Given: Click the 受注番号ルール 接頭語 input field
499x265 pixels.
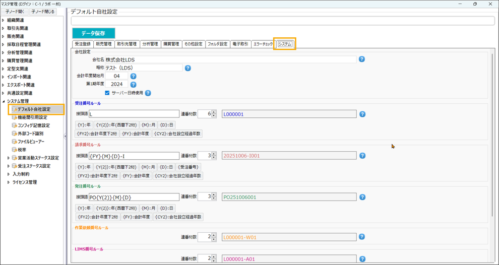Looking at the screenshot, I should (134, 114).
